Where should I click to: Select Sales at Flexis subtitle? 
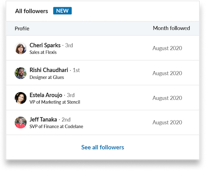tap(43, 52)
